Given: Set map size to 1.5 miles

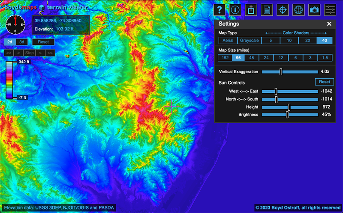Looking at the screenshot, I should point(325,58).
